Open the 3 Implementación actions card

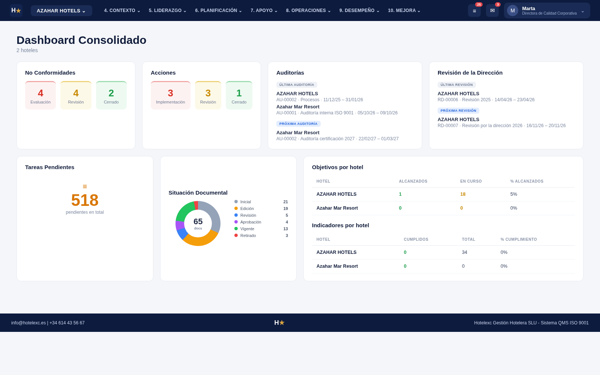pos(171,96)
